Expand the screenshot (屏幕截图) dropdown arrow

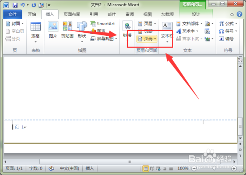tap(116, 38)
